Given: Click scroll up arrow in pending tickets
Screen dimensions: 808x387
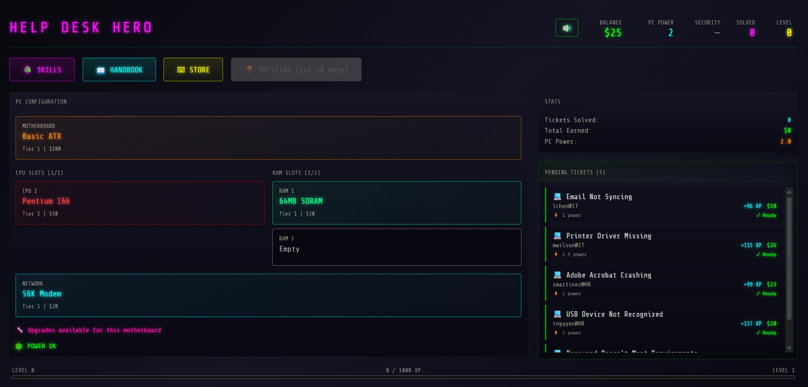Looking at the screenshot, I should click(789, 192).
